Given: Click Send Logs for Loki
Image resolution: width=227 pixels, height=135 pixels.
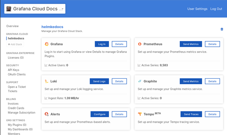Looking at the screenshot, I should 99,81.
